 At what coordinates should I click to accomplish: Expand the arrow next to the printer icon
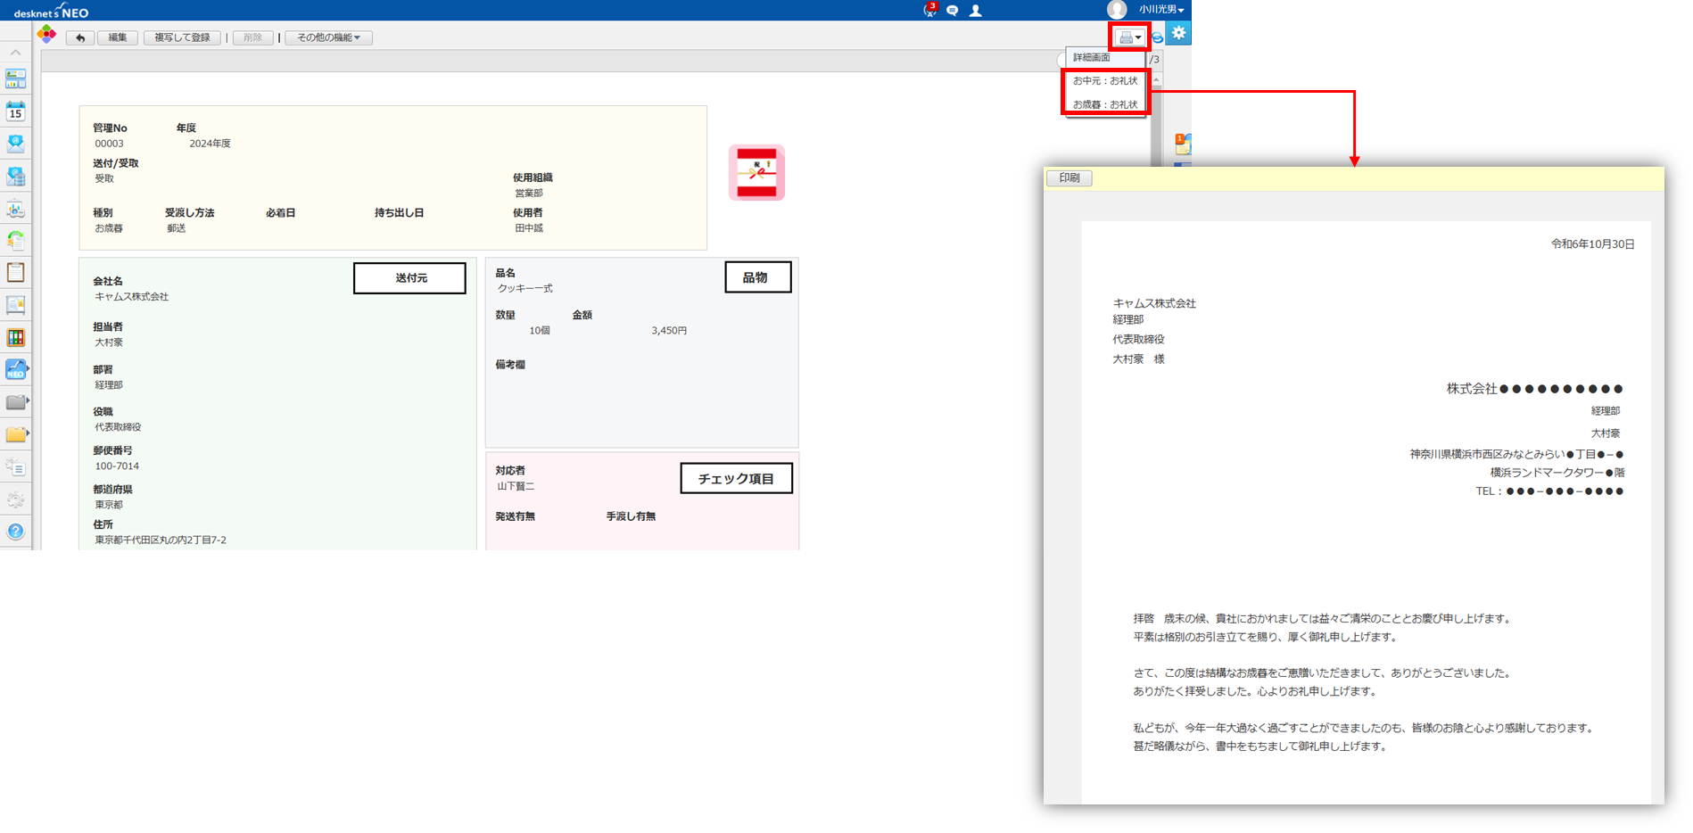(x=1138, y=37)
